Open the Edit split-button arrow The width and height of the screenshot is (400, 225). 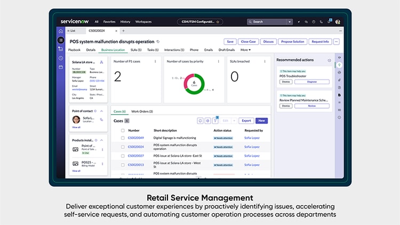tap(234, 120)
